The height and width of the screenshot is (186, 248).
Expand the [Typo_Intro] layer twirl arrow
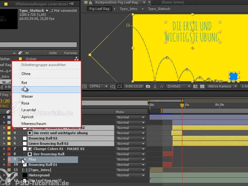pyautogui.click(x=4, y=170)
